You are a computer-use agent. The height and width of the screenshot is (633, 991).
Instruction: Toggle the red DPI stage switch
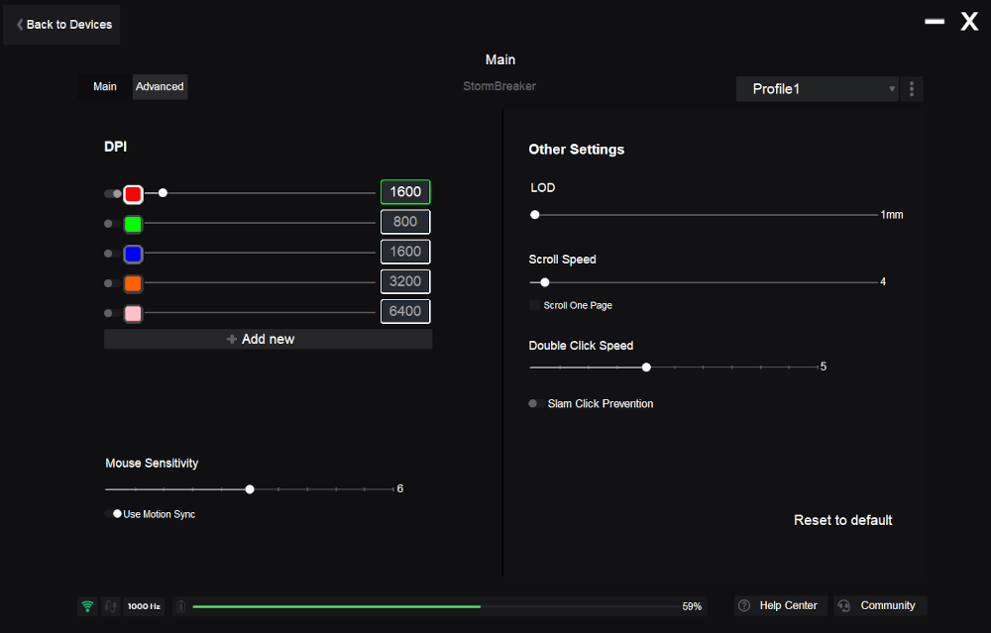click(113, 194)
